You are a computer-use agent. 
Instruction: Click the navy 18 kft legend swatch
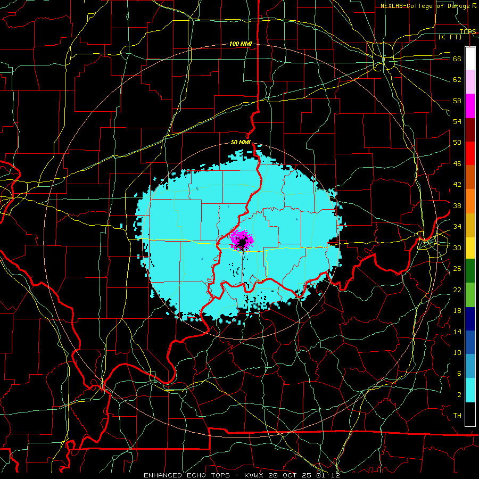coord(470,319)
